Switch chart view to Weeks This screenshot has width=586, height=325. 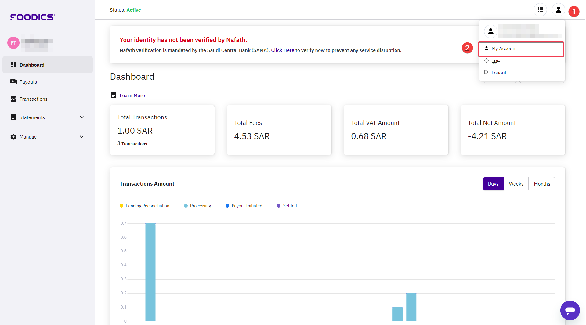[x=516, y=184]
